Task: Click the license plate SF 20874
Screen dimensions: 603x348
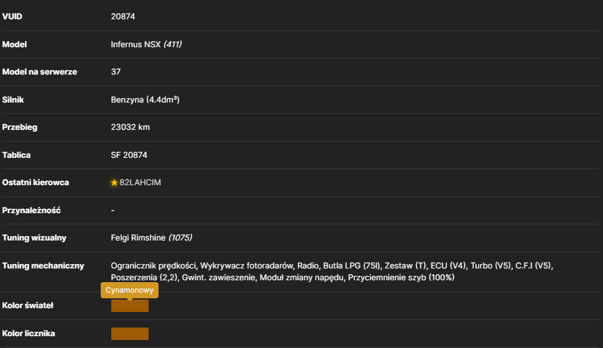Action: pyautogui.click(x=129, y=155)
